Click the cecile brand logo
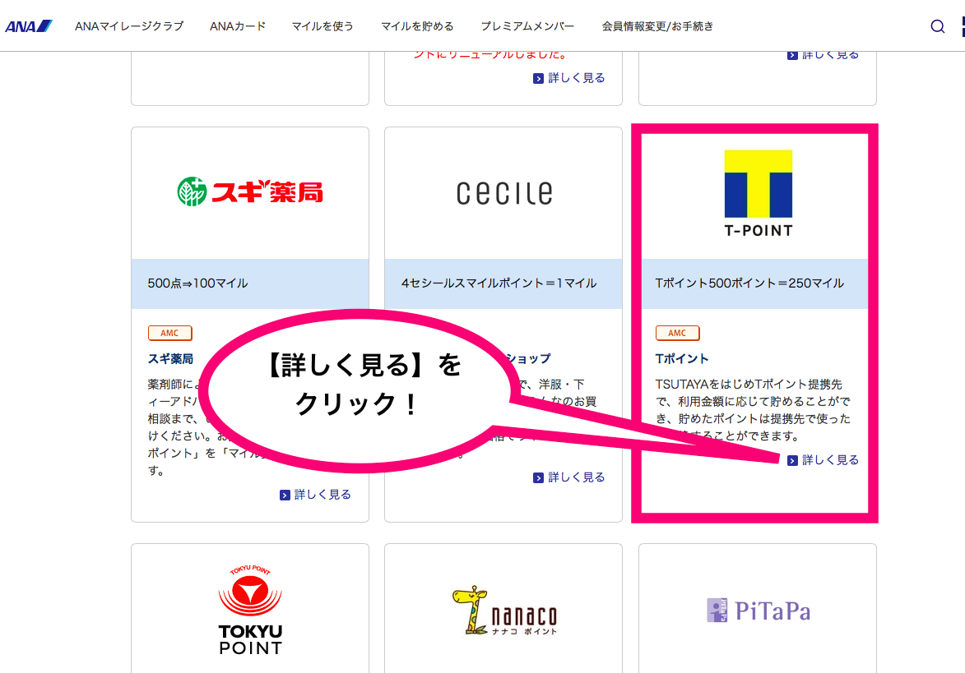The height and width of the screenshot is (673, 965). 503,193
